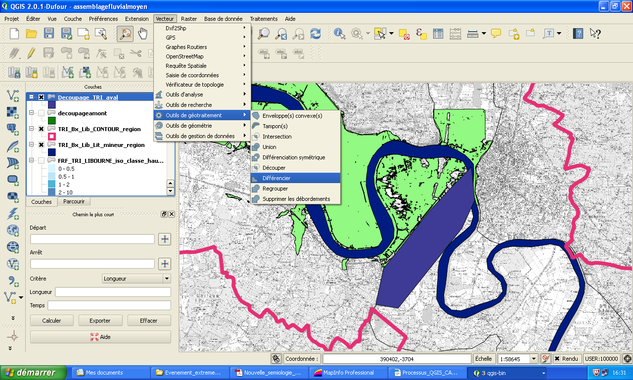Collapse the Decoupage_TRI_aval layer tree

pos(32,97)
